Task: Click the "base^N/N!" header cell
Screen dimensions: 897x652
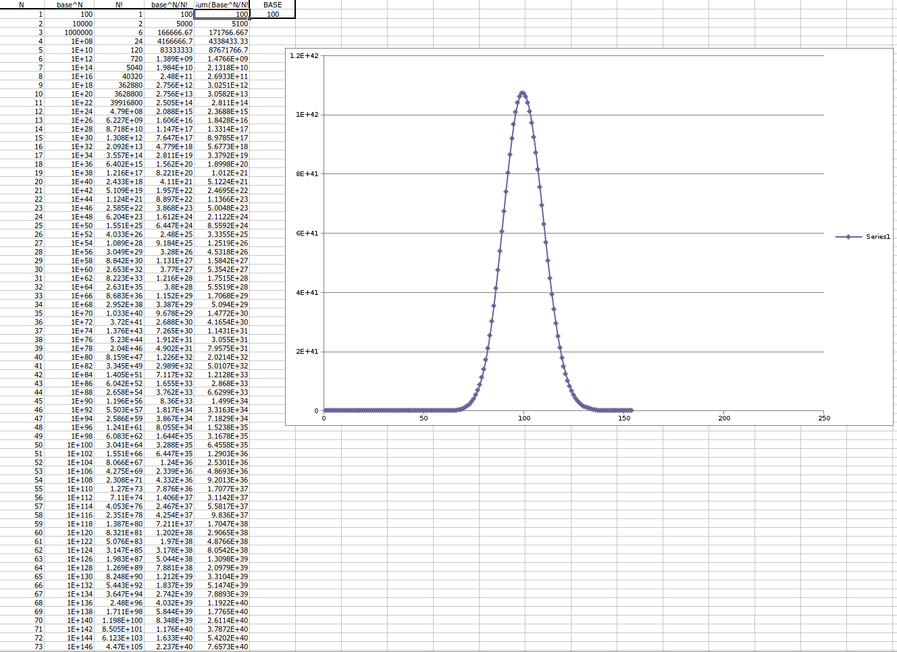Action: (x=169, y=5)
